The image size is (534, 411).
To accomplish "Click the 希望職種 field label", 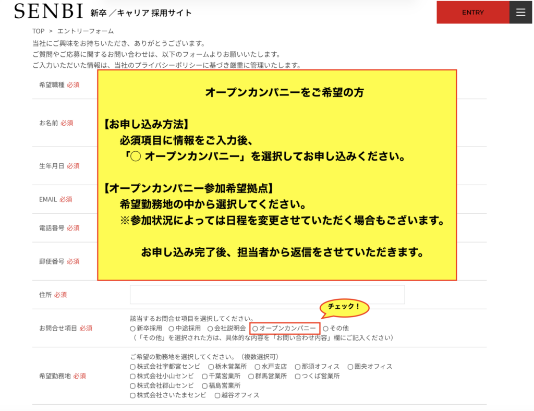I will coord(52,85).
